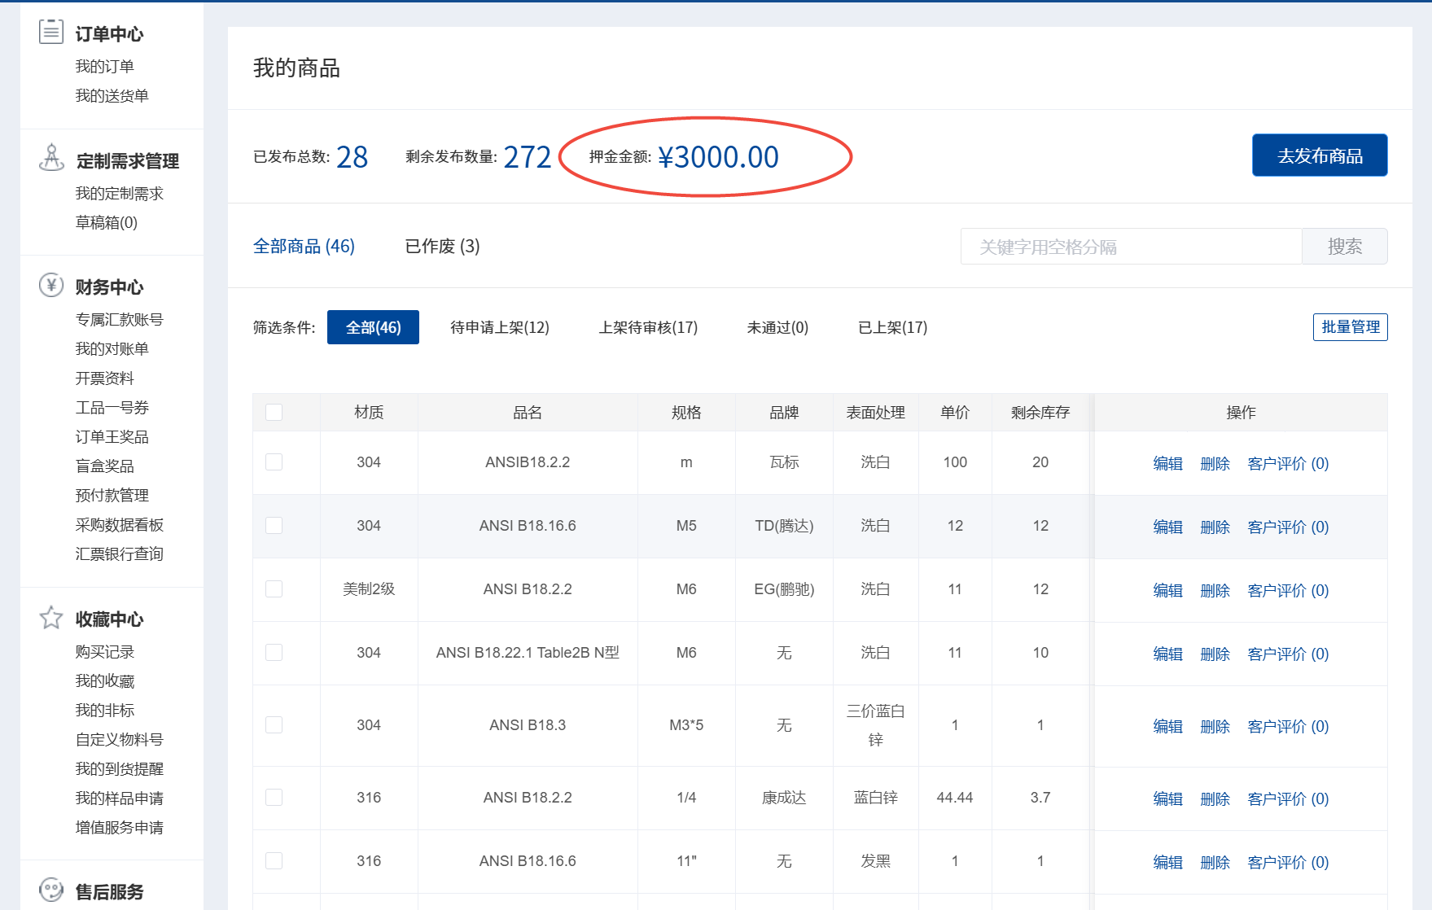Click the 订单中心 clipboard icon
Viewport: 1432px width, 910px height.
[51, 32]
